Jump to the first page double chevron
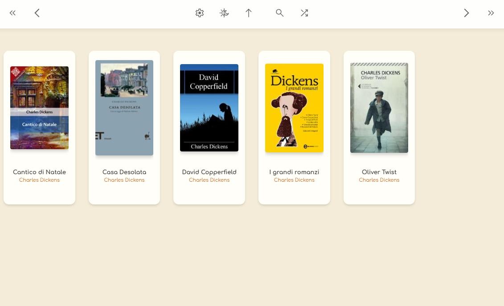Screen dimensions: 504x306 pos(12,13)
